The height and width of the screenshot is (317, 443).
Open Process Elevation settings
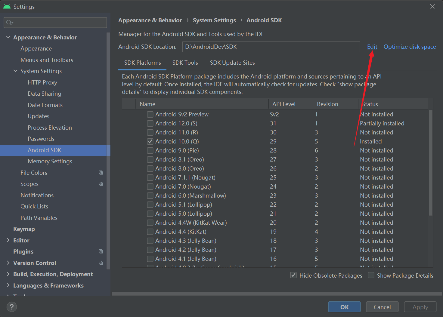50,128
